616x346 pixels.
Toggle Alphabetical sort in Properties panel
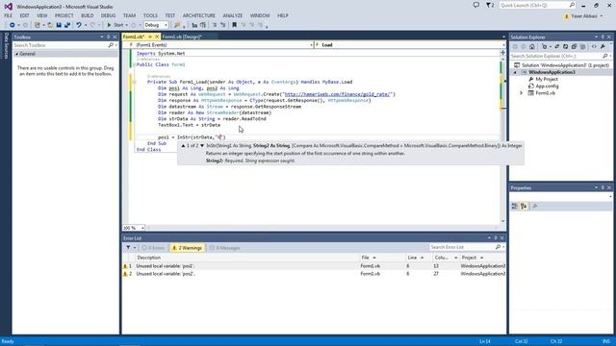[524, 207]
